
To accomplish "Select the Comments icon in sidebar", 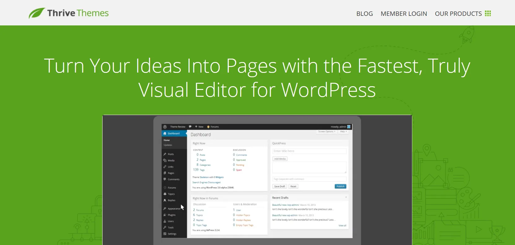I will [165, 179].
